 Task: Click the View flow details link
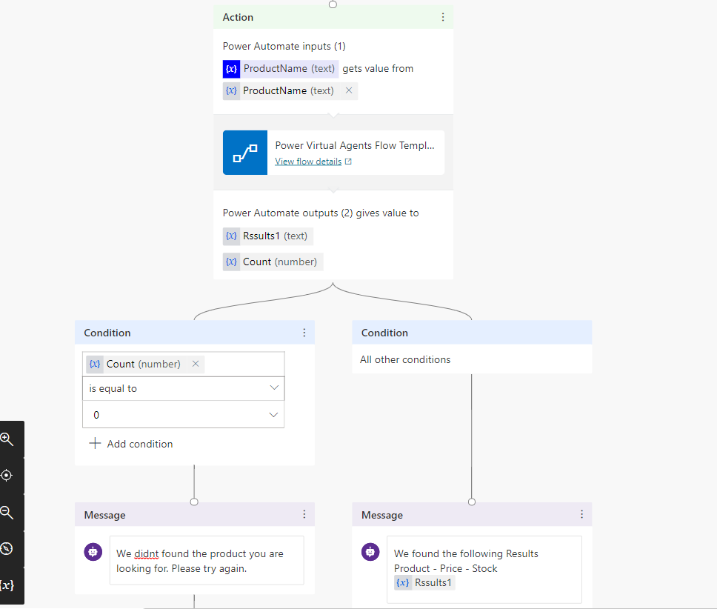[x=308, y=162]
